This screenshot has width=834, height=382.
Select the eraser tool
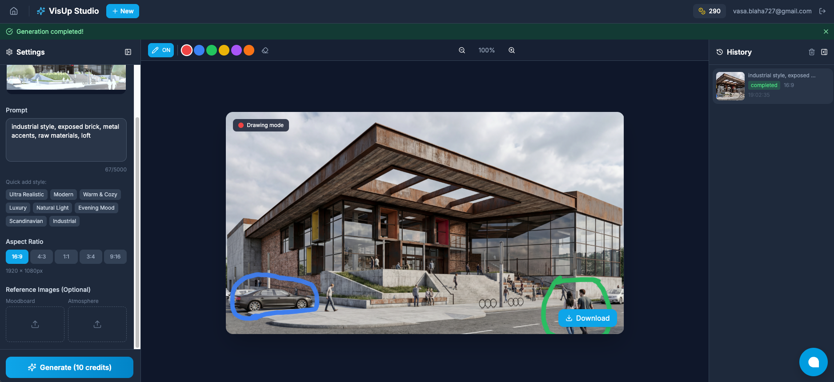click(x=265, y=51)
